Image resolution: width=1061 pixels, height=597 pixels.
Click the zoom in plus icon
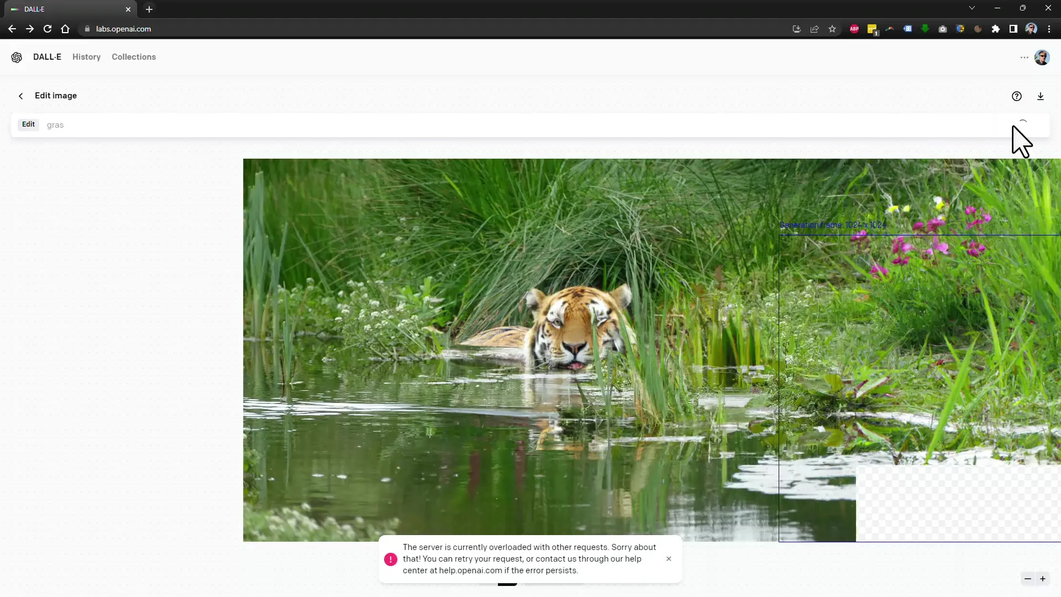point(1043,579)
